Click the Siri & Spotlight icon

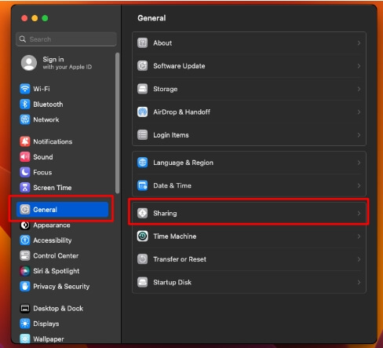[x=25, y=271]
